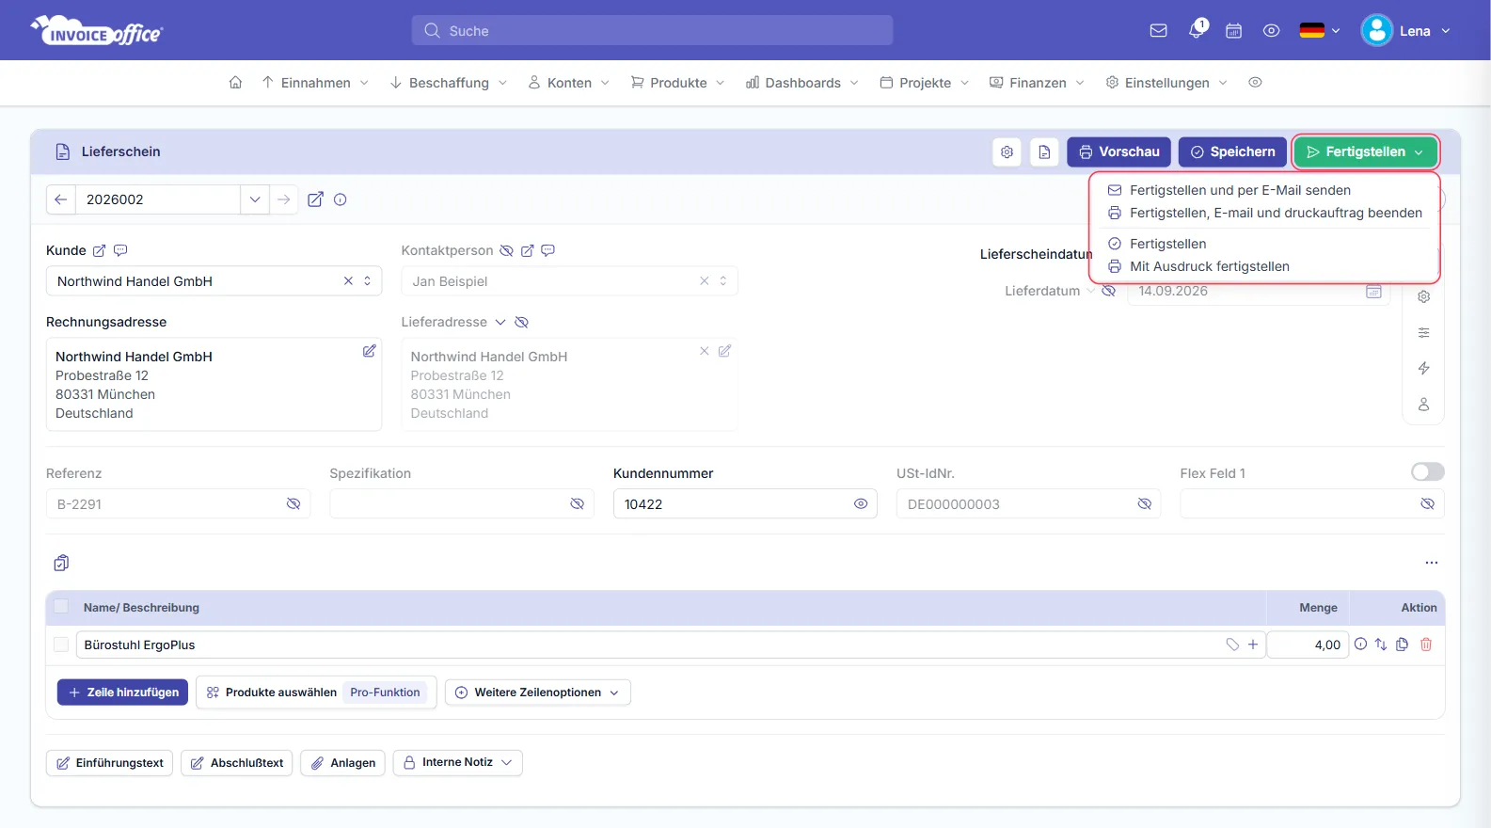The height and width of the screenshot is (828, 1491).
Task: Choose Fertigstellen und per E-Mail senden
Action: point(1240,190)
